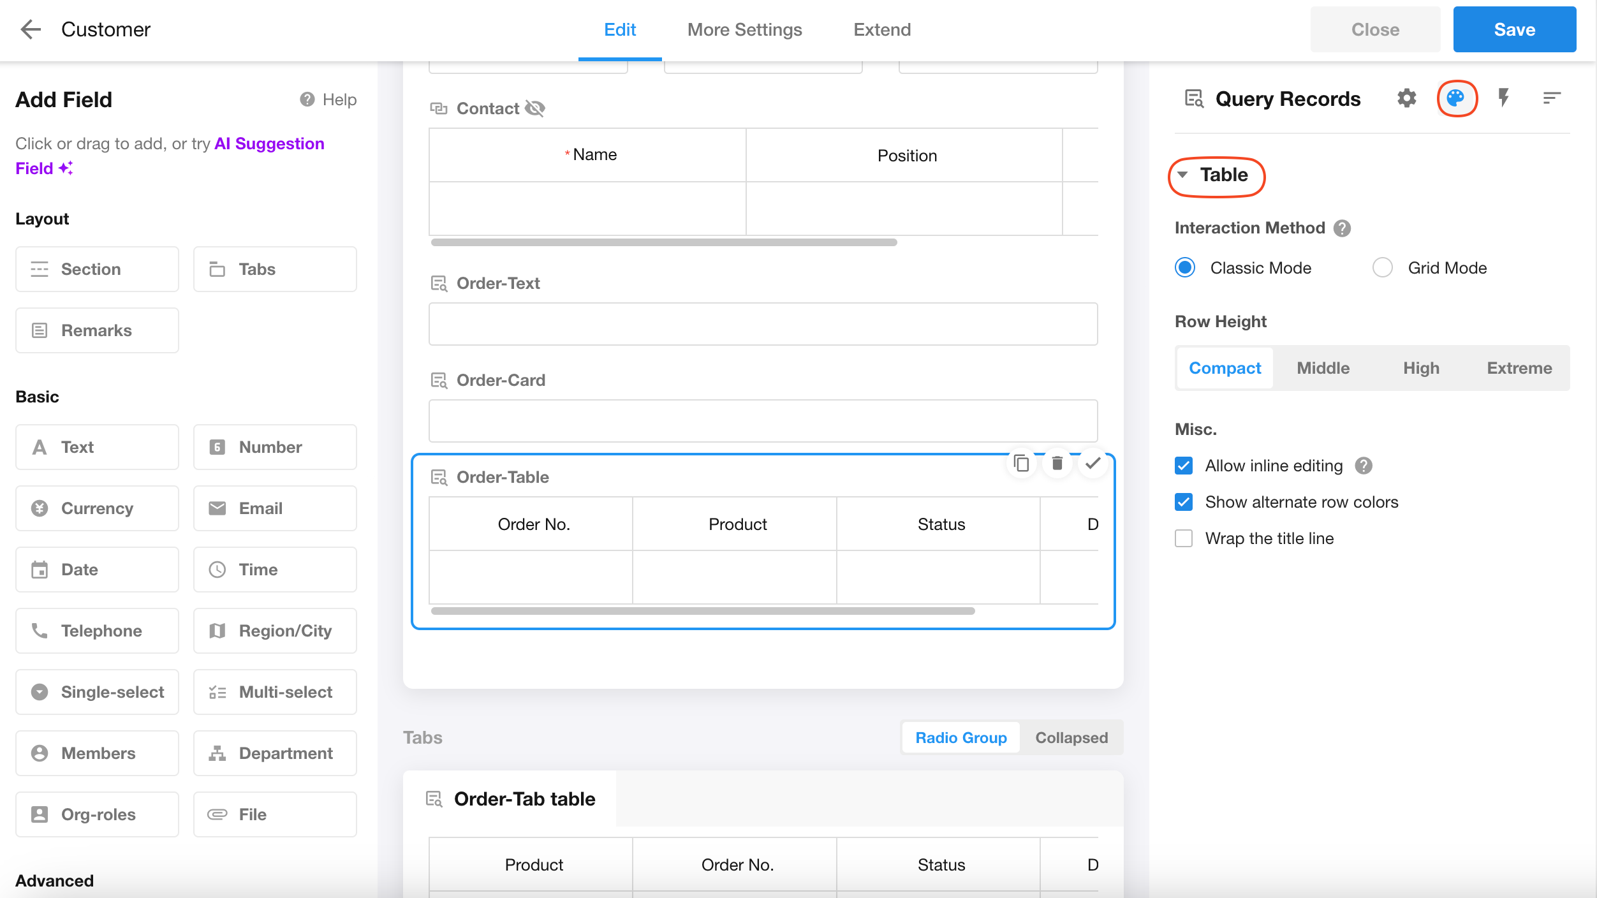1597x898 pixels.
Task: Open the lightning bolt events icon
Action: click(x=1503, y=98)
